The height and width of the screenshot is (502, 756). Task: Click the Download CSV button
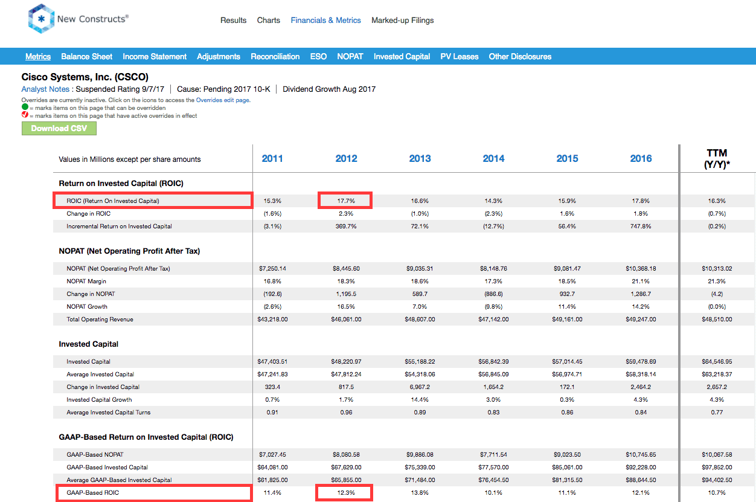click(59, 129)
